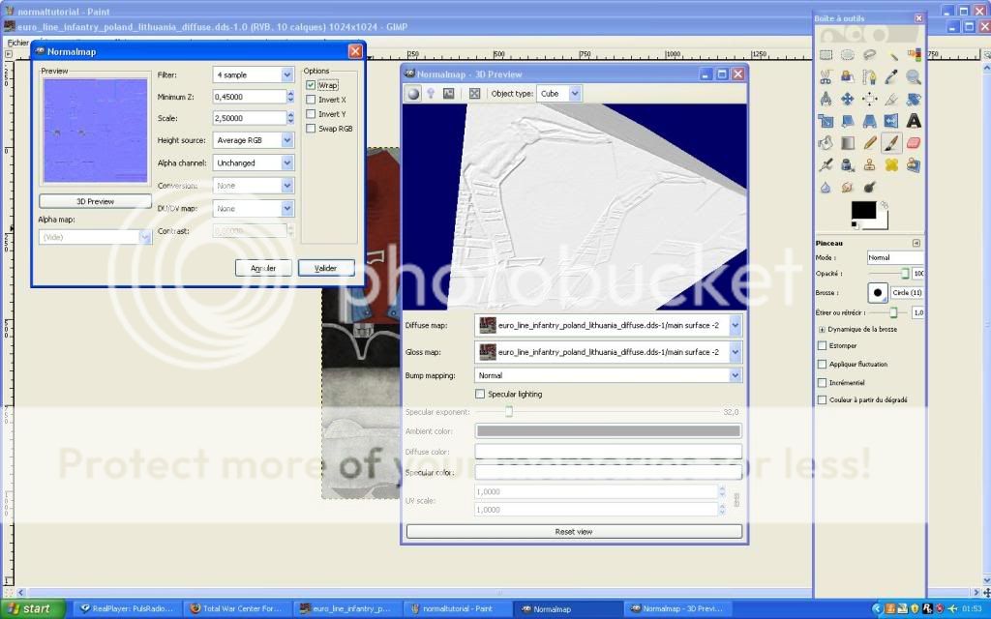Open the Object type Cube dropdown
Screen dimensions: 991x619
click(559, 94)
